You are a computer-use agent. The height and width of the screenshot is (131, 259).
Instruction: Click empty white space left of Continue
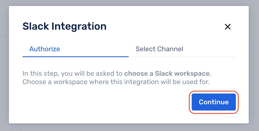point(106,102)
